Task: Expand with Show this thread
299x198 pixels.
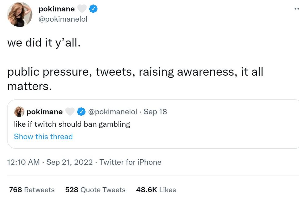Action: coord(43,136)
